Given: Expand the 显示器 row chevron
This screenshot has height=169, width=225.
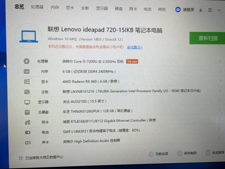Looking at the screenshot, I should click(220, 100).
